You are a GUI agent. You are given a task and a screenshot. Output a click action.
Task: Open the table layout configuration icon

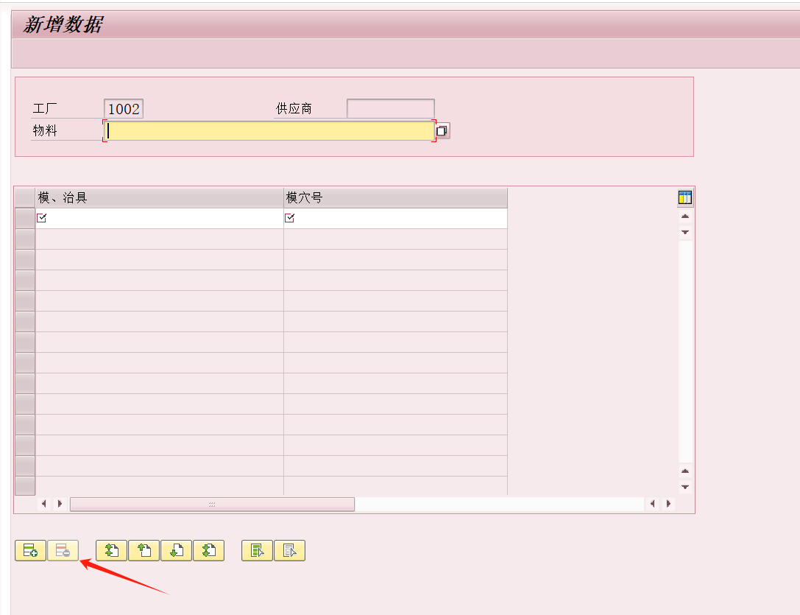pyautogui.click(x=684, y=197)
